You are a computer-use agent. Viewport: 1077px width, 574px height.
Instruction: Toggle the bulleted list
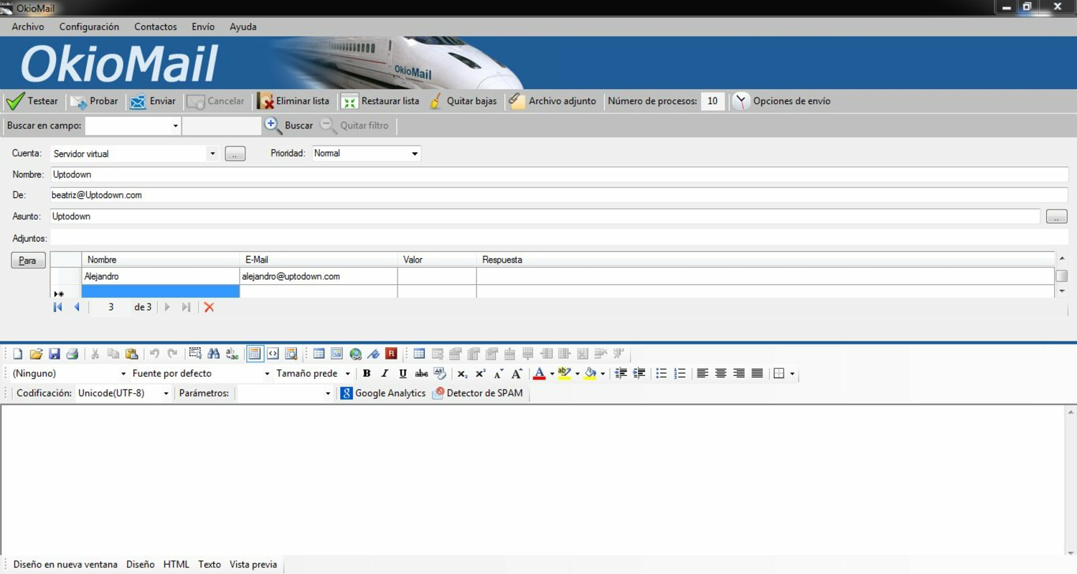[662, 374]
